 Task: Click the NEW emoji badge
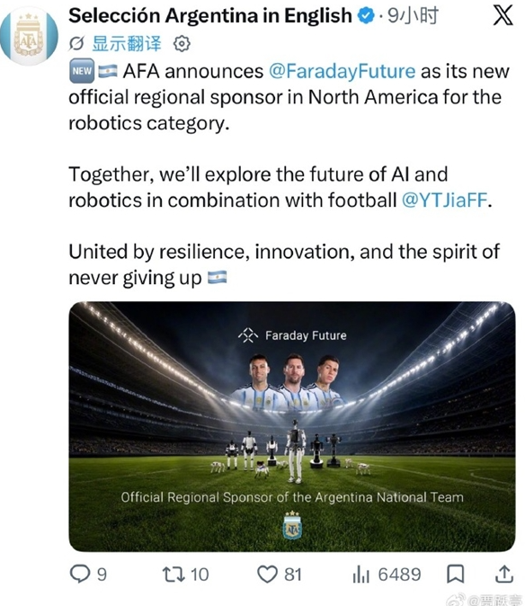(82, 71)
